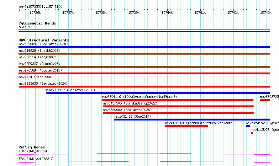This screenshot has height=166, width=279.
Task: Click the nsv6390897 (Sedlazeck2020) blue variant bar
Action: (x=144, y=47)
